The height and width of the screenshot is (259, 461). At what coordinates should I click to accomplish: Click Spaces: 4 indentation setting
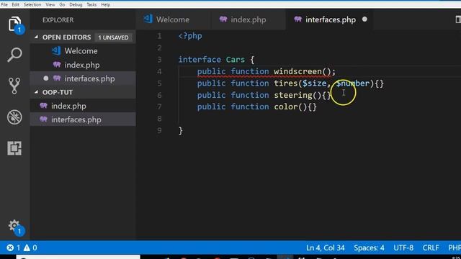[369, 247]
